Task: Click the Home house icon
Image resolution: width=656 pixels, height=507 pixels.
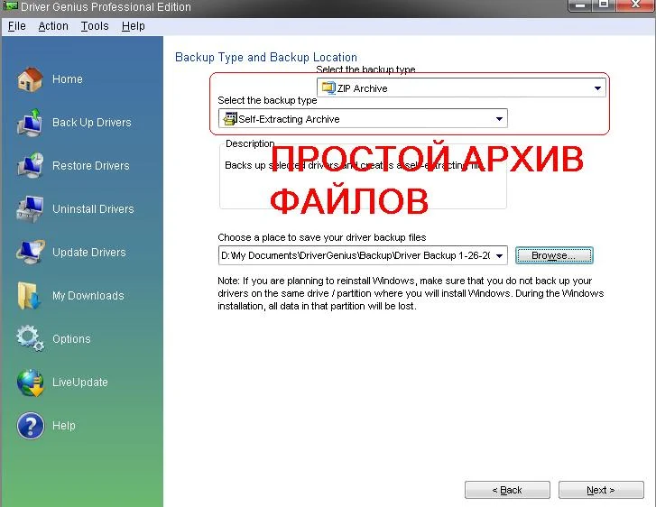Action: tap(30, 79)
